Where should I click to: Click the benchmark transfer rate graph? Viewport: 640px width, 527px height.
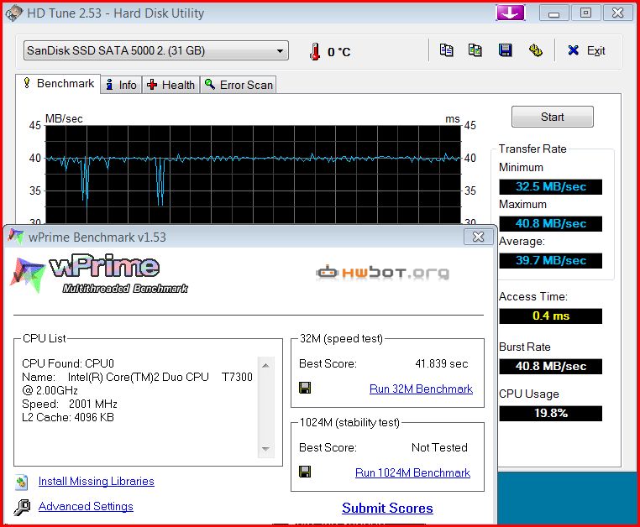[253, 175]
